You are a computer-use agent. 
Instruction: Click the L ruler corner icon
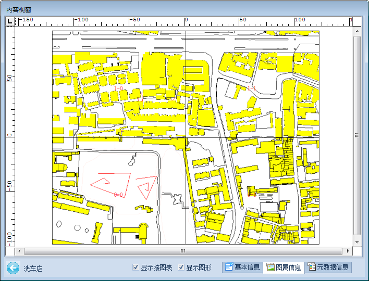(x=10, y=21)
